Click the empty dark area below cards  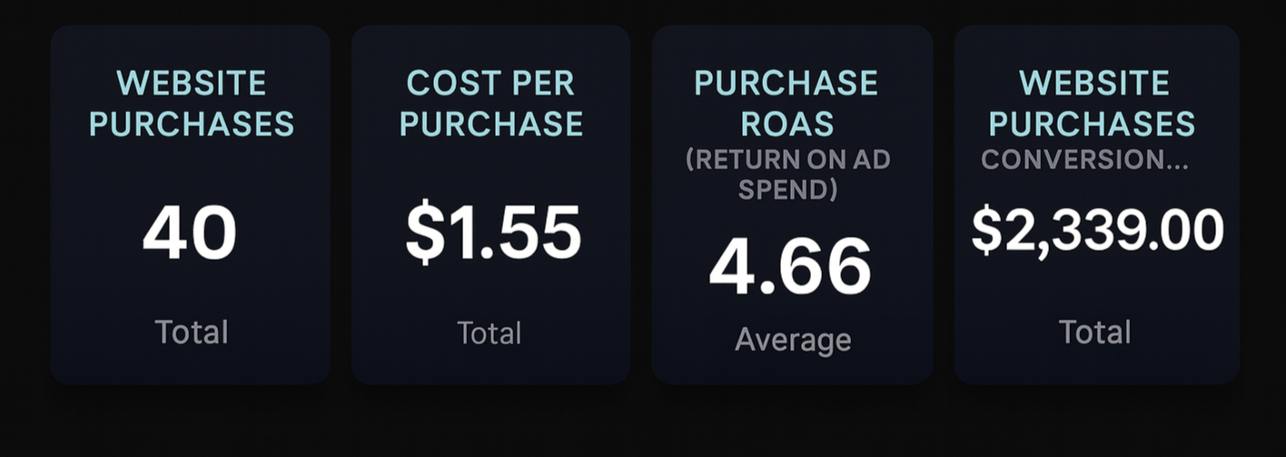(x=643, y=422)
